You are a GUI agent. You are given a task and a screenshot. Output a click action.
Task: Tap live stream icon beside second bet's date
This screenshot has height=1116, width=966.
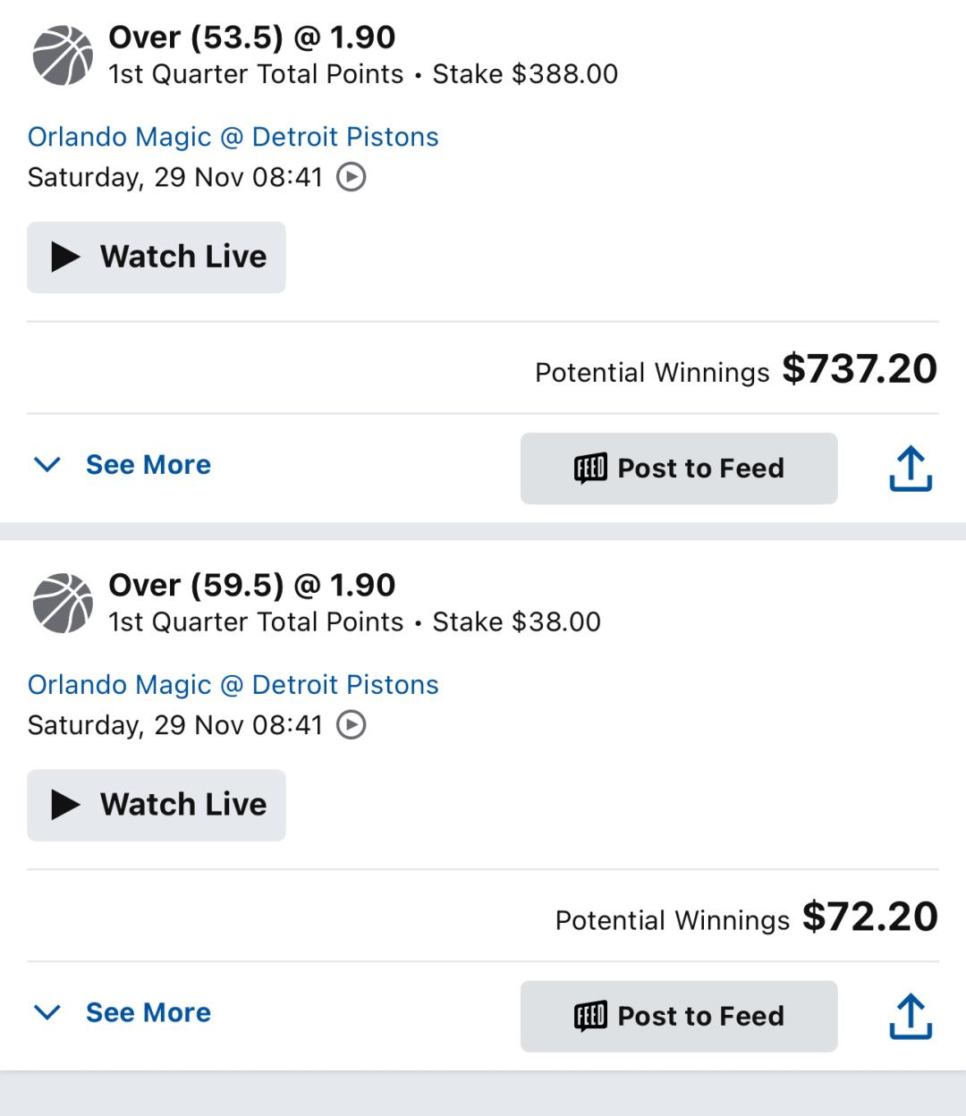(351, 725)
